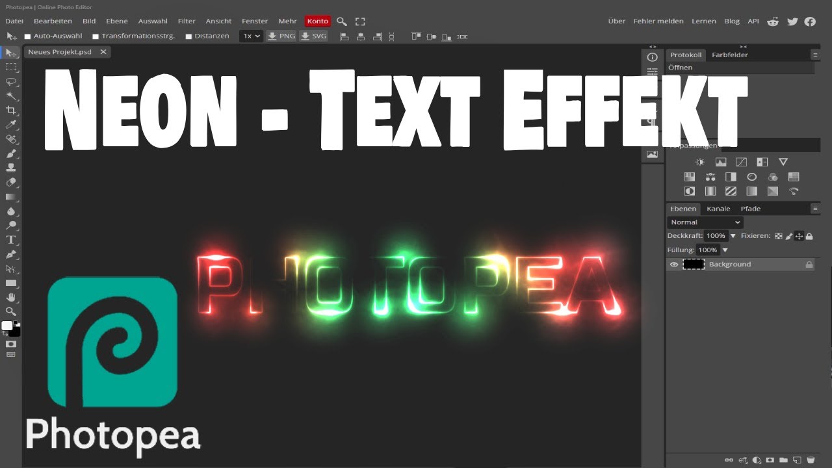
Task: Open the Fehler melden link
Action: click(657, 21)
